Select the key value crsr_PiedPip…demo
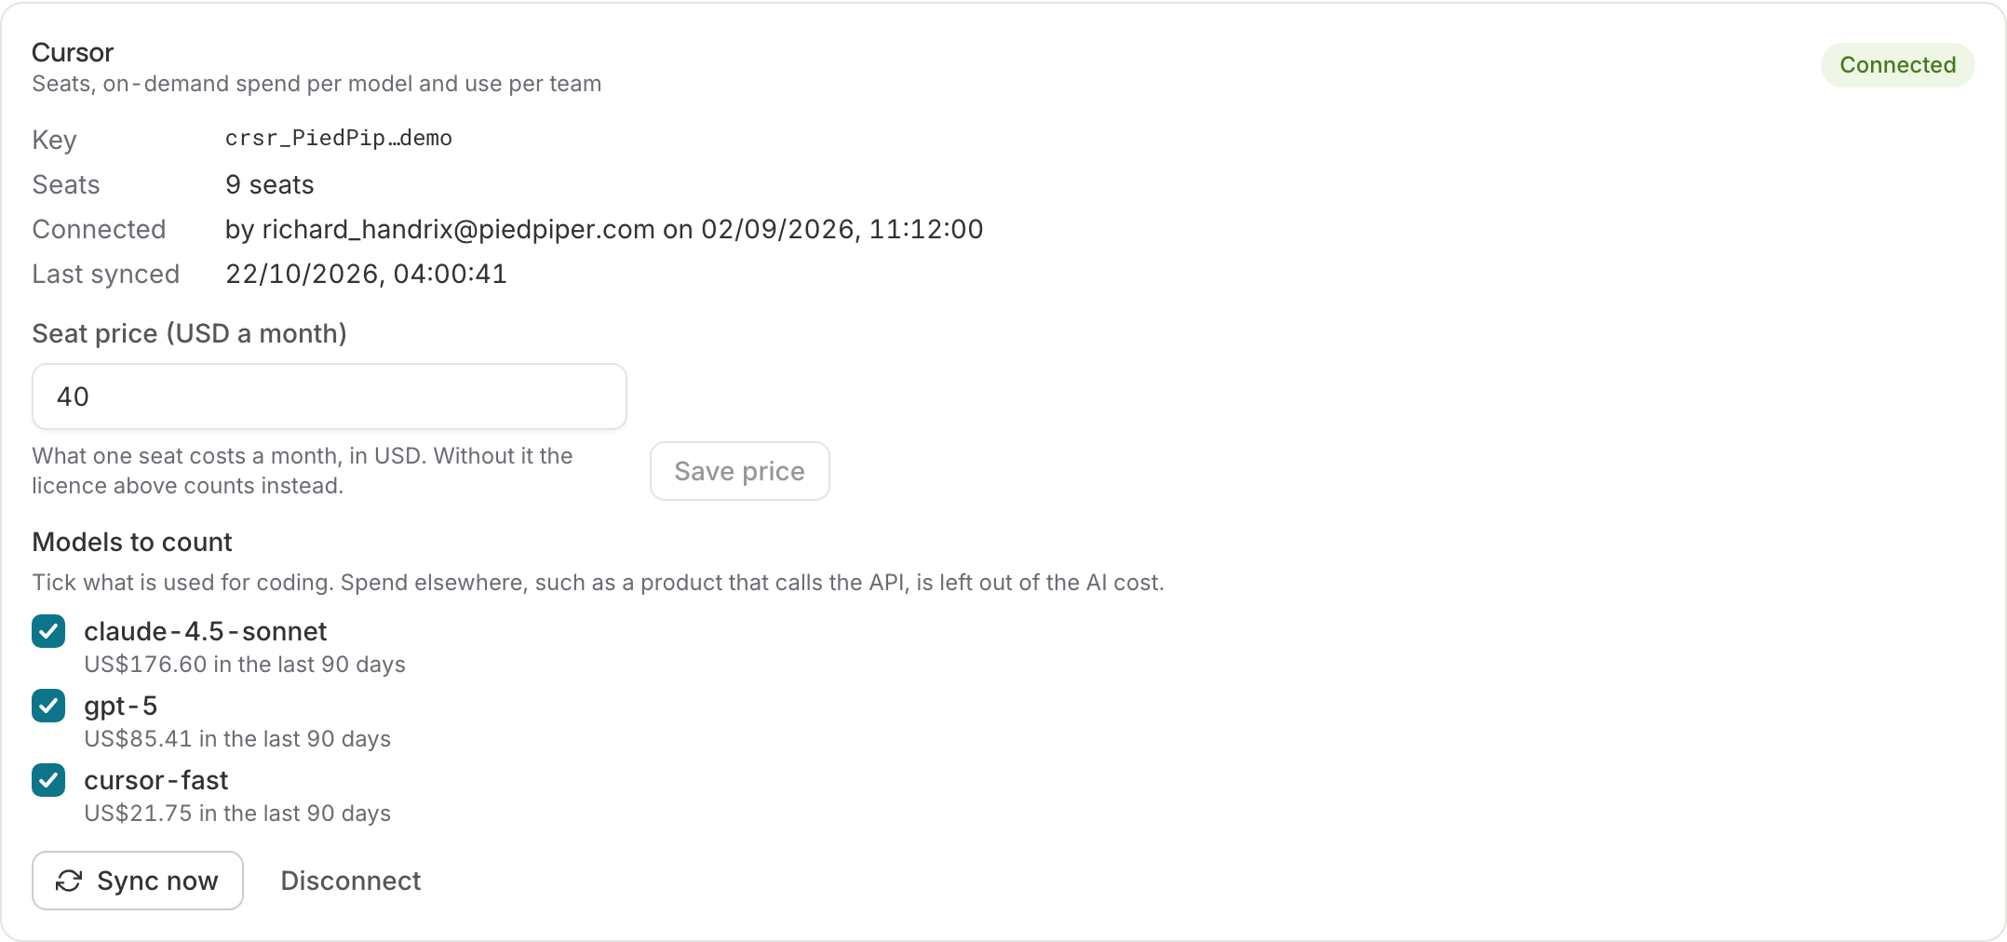Viewport: 2007px width, 942px height. [339, 138]
